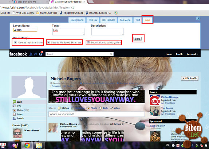This screenshot has height=150, width=209.
Task: Click the browser address bar
Action: tap(104, 8)
